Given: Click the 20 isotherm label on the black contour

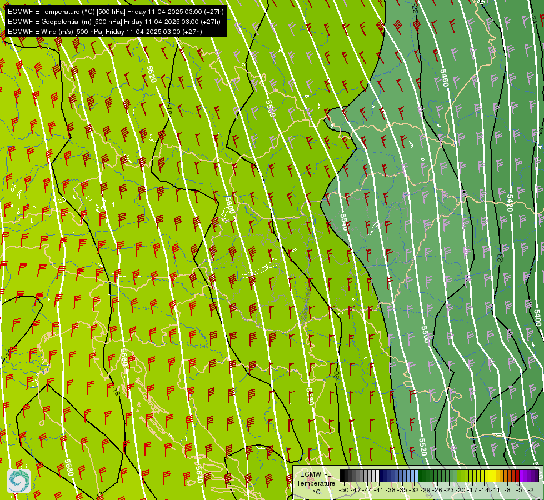Looking at the screenshot, I should 336,375.
